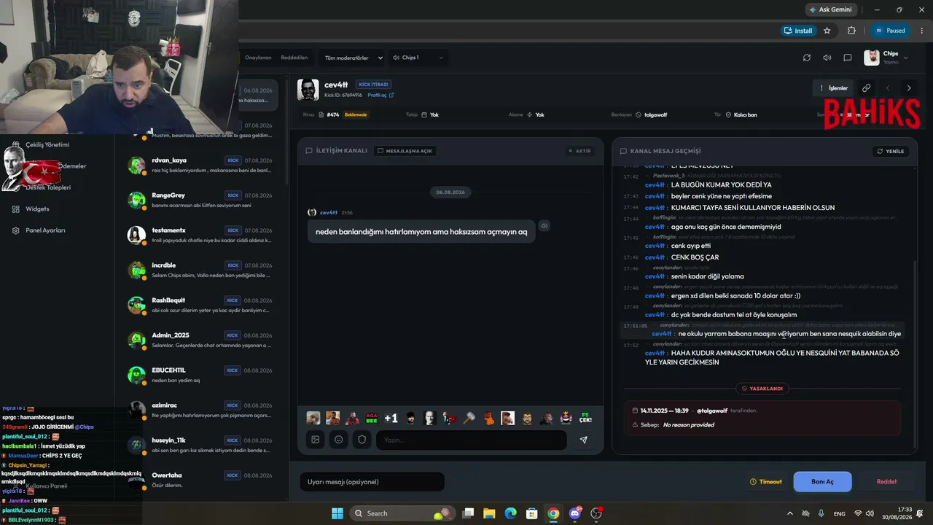Open Task View on the taskbar
The height and width of the screenshot is (525, 933).
pos(468,513)
